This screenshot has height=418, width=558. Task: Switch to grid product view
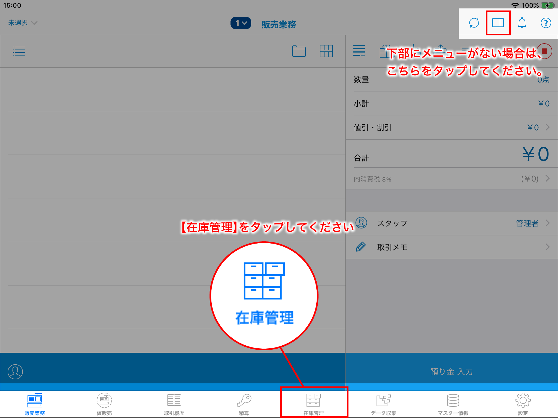pos(326,51)
